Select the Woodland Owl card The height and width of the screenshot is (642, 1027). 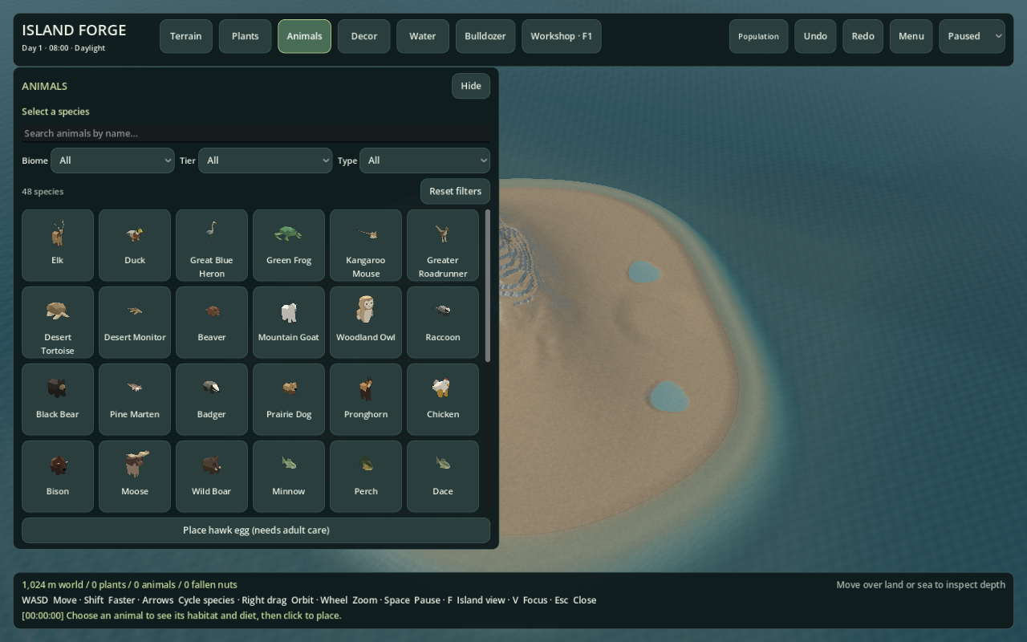click(x=366, y=323)
